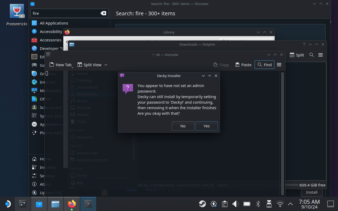Viewport: 338px width, 211px height.
Task: Open the application launcher on the taskbar
Action: coord(8,204)
